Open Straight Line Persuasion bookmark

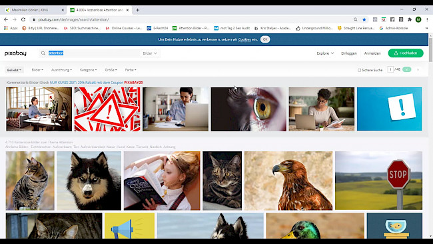coord(356,28)
